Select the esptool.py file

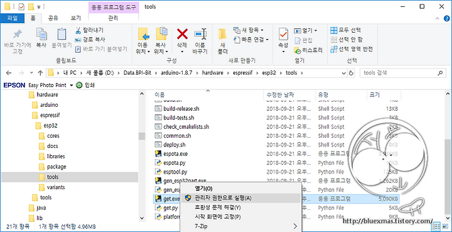click(175, 172)
